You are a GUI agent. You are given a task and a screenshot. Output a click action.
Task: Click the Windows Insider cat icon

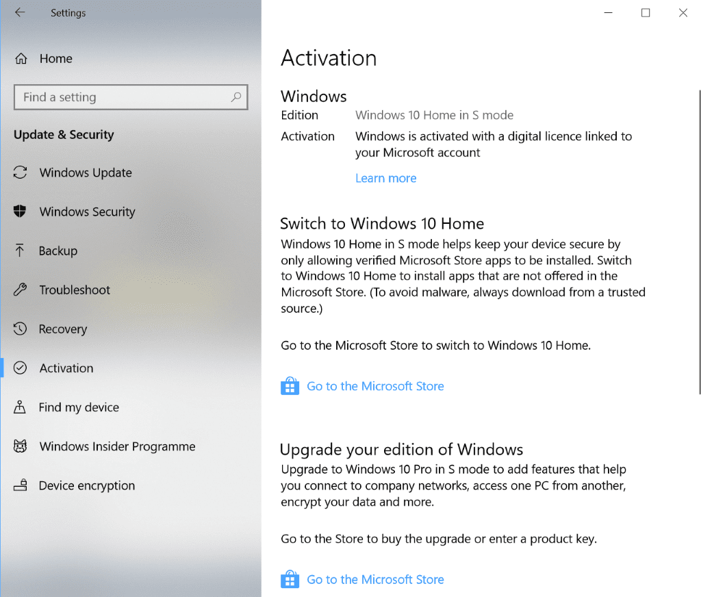tap(20, 446)
